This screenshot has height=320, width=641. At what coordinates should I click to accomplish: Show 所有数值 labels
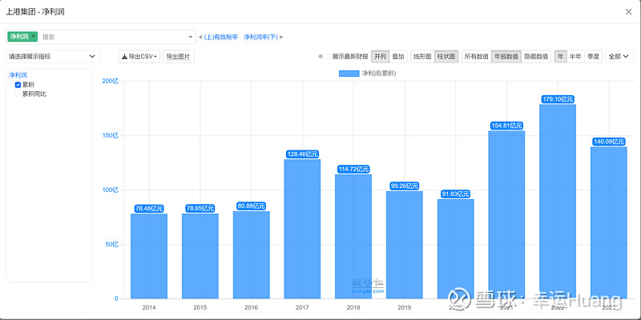[477, 57]
